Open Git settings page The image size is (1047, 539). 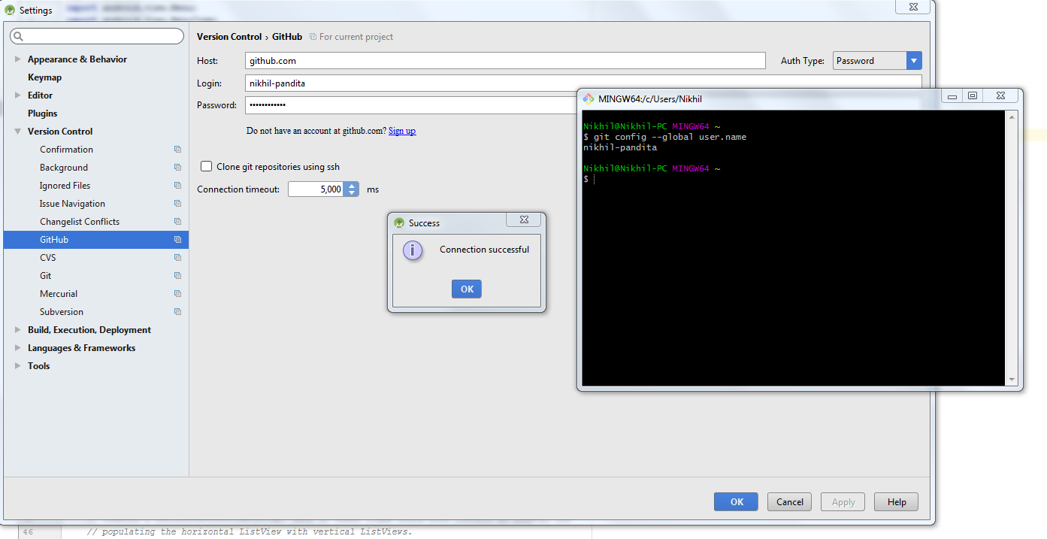click(x=46, y=276)
